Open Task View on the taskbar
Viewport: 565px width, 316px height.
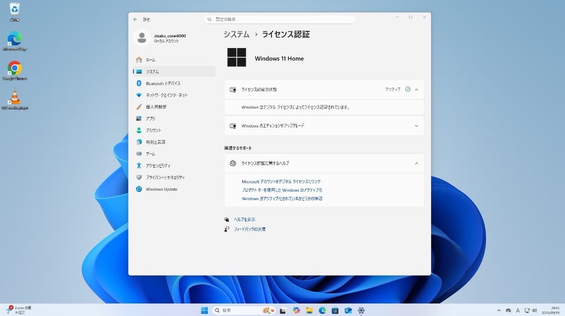(x=283, y=311)
